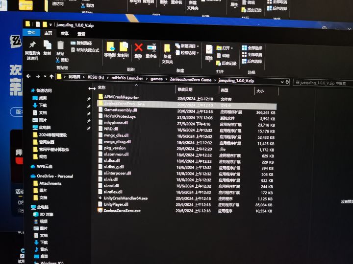Create New folder (新建文件夹)
The height and width of the screenshot is (264, 353).
pyautogui.click(x=167, y=54)
